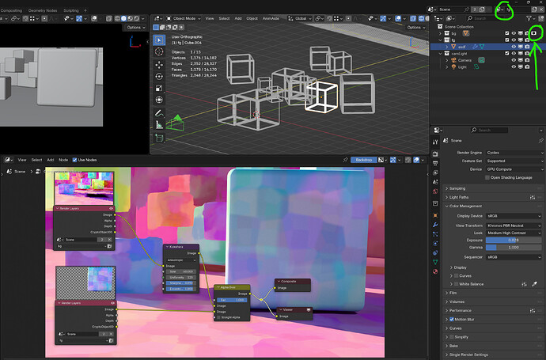This screenshot has height=360, width=546.
Task: Open Global transform orientation dropdown
Action: [x=299, y=18]
